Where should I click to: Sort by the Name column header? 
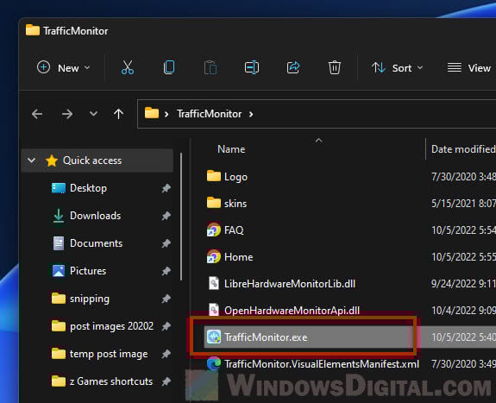pyautogui.click(x=231, y=149)
